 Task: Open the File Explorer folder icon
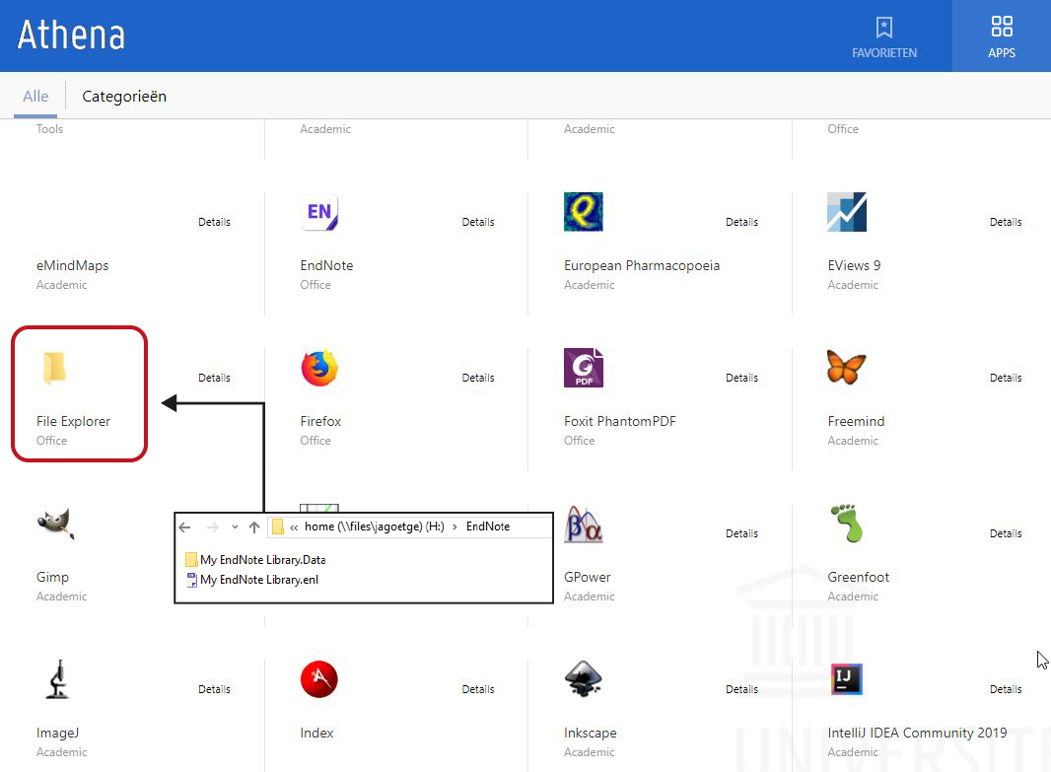coord(55,369)
